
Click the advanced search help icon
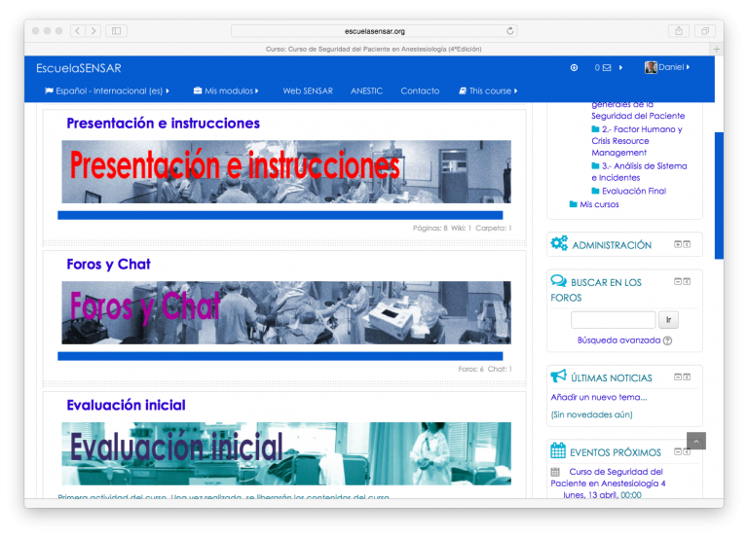667,341
